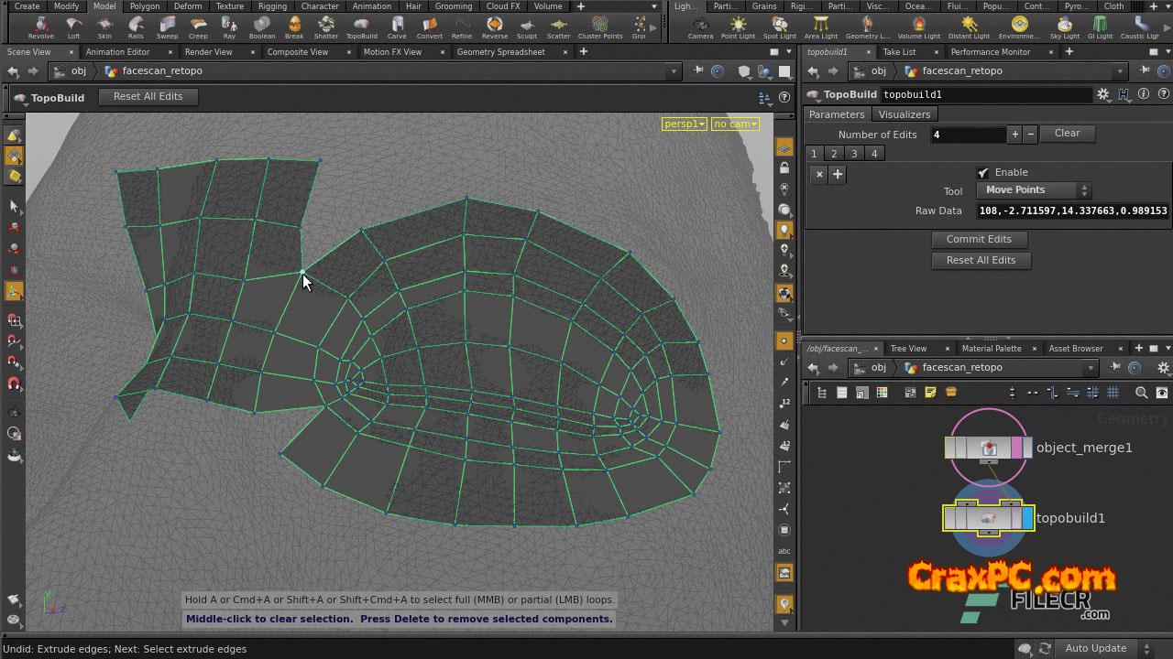1173x659 pixels.
Task: Toggle display flag on topobuild1 node
Action: tap(1027, 518)
